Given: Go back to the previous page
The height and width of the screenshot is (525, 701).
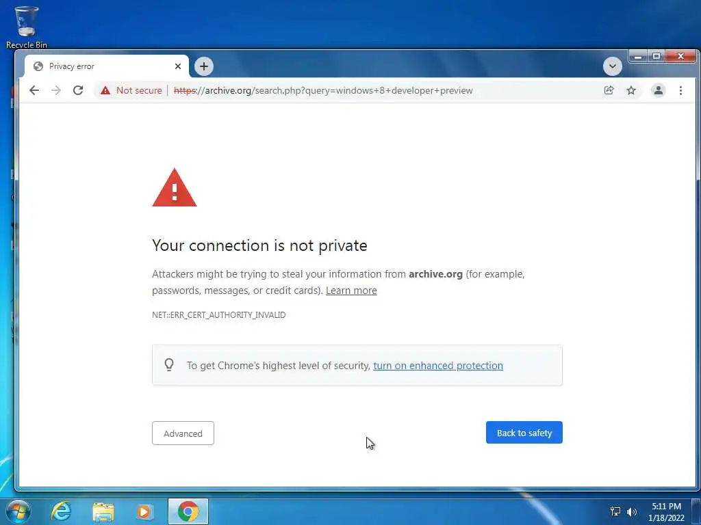Looking at the screenshot, I should (34, 91).
